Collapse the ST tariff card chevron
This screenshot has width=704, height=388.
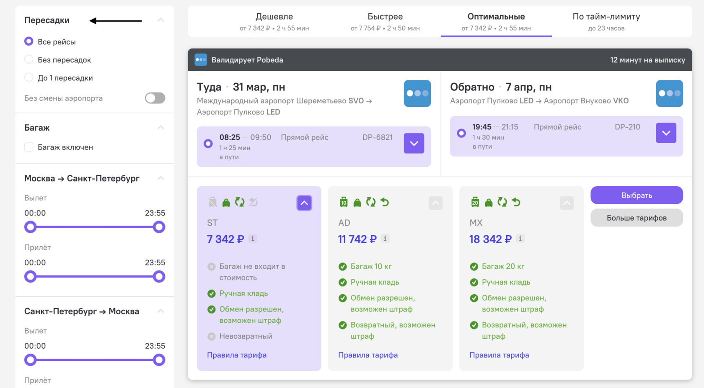[304, 203]
